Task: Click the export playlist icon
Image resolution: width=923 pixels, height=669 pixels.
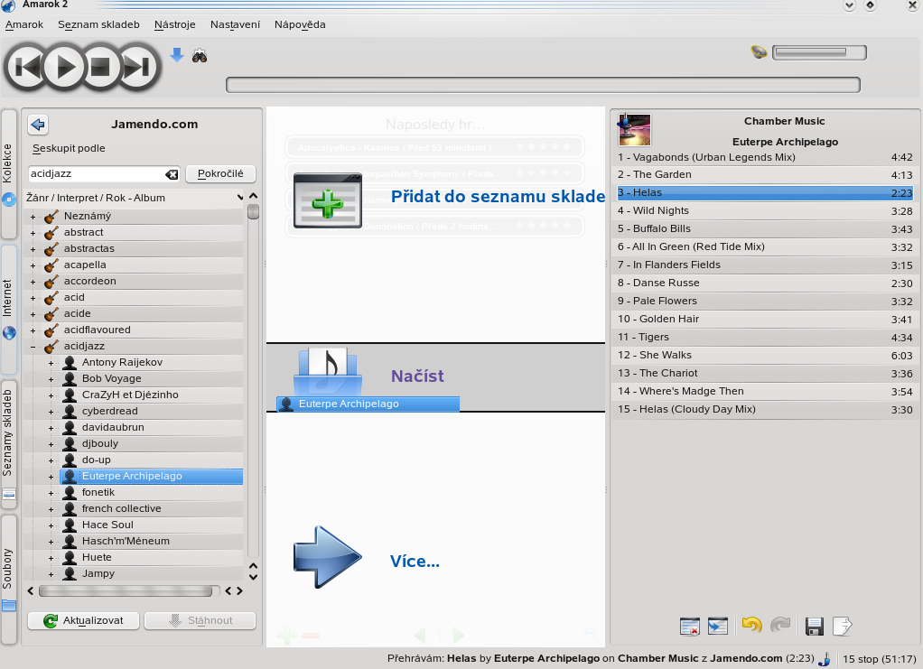Action: 842,626
